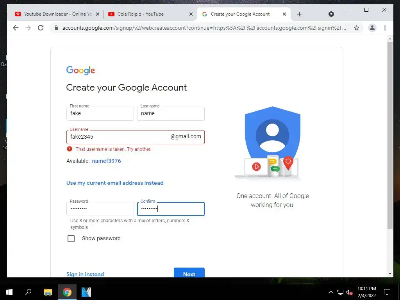Choose suggested username namef3976
Image resolution: width=400 pixels, height=300 pixels.
click(x=106, y=161)
